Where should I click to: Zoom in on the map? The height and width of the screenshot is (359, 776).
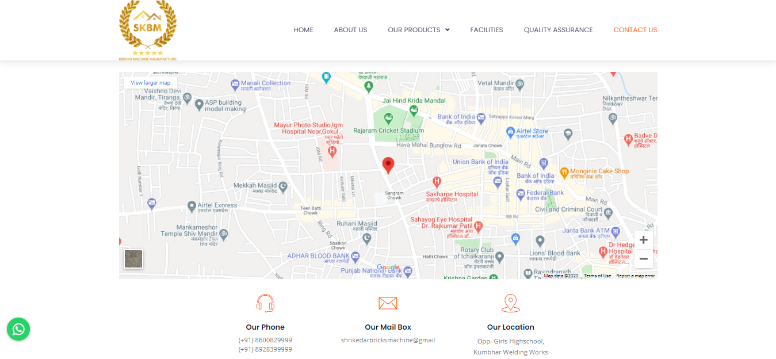pos(644,240)
